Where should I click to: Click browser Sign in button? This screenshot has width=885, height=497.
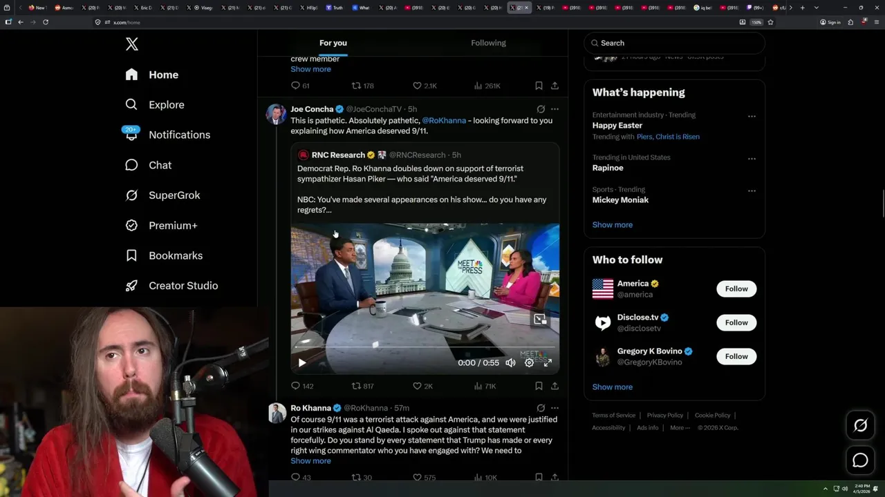830,22
